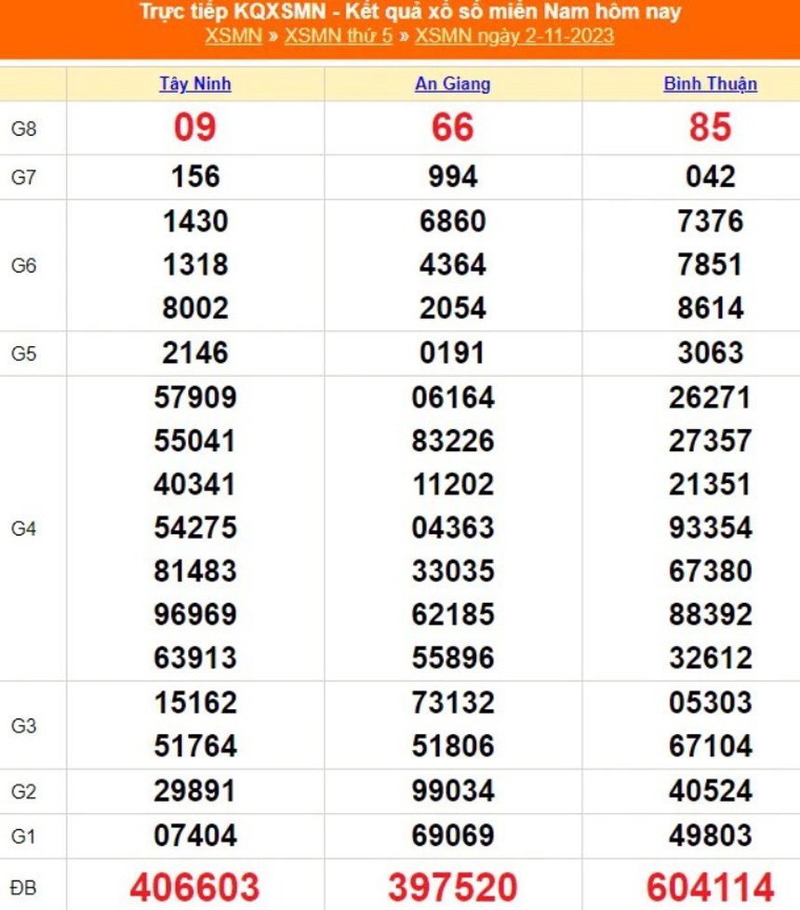Select the G2 number 40524
Screen dimensions: 800x910
(x=710, y=791)
